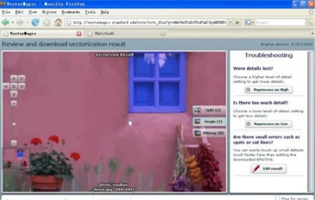315x200 pixels.
Task: Click the zoom slider handle
Action: [14, 124]
